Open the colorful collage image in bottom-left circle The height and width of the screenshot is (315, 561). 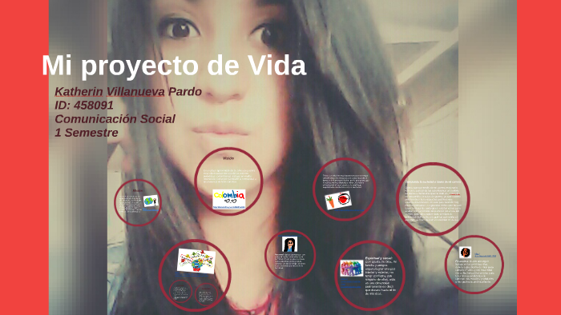(x=196, y=261)
